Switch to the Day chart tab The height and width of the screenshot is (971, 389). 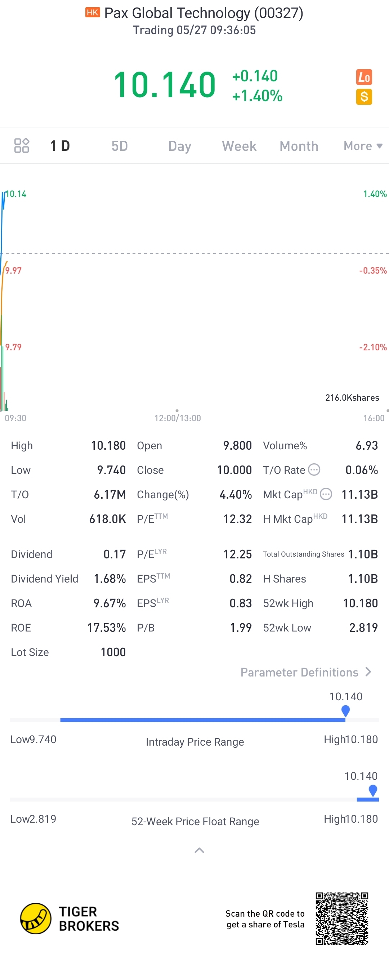click(x=179, y=146)
